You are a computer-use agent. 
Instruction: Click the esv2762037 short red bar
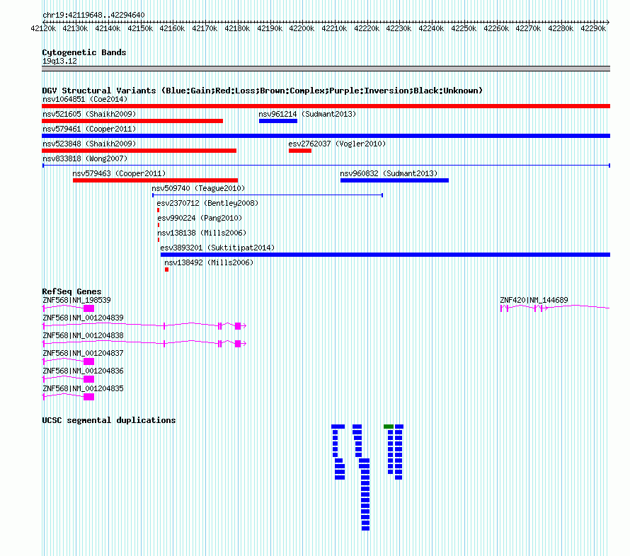tap(300, 151)
